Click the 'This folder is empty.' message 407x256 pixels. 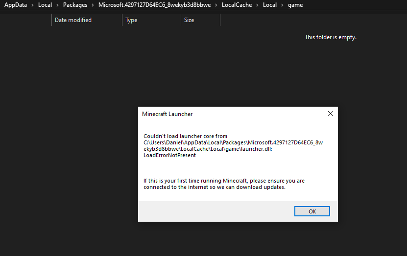pyautogui.click(x=331, y=37)
